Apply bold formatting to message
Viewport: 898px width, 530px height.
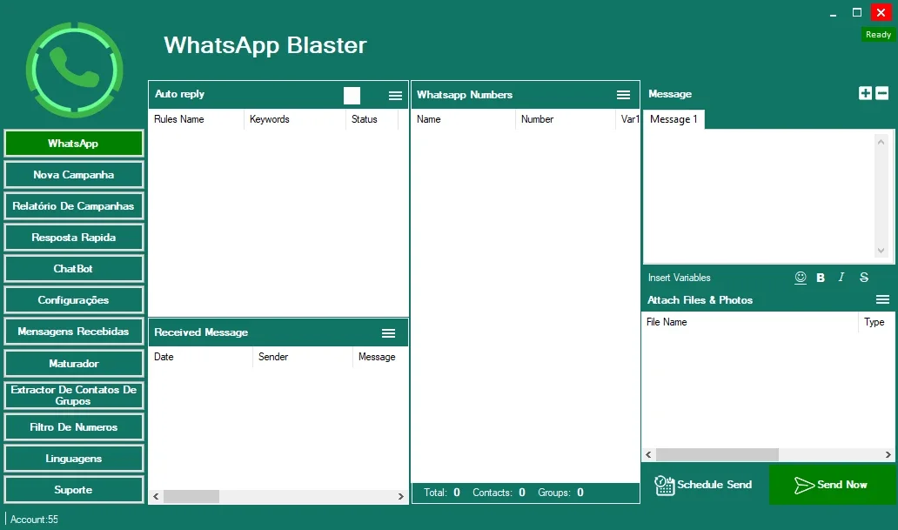(x=821, y=278)
